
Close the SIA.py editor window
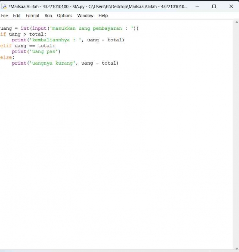pos(231,6)
